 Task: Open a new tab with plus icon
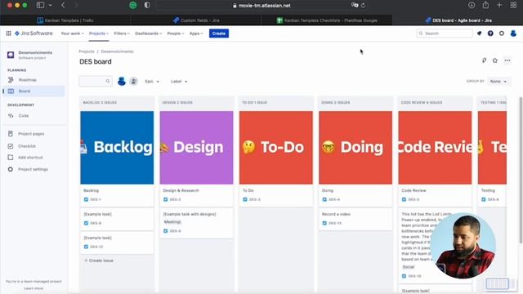click(499, 5)
